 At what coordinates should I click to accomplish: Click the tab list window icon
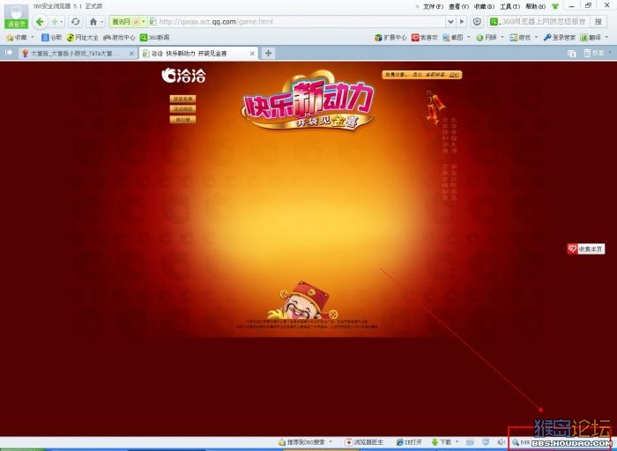tap(572, 54)
